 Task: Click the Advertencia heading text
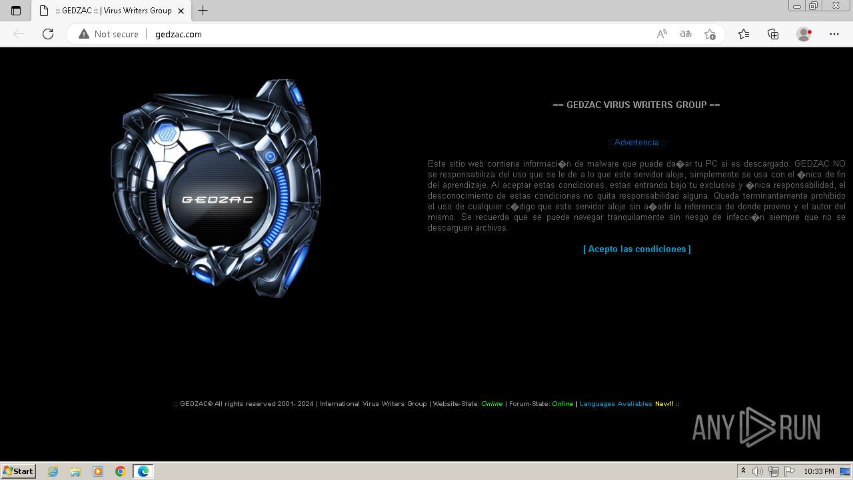click(636, 142)
